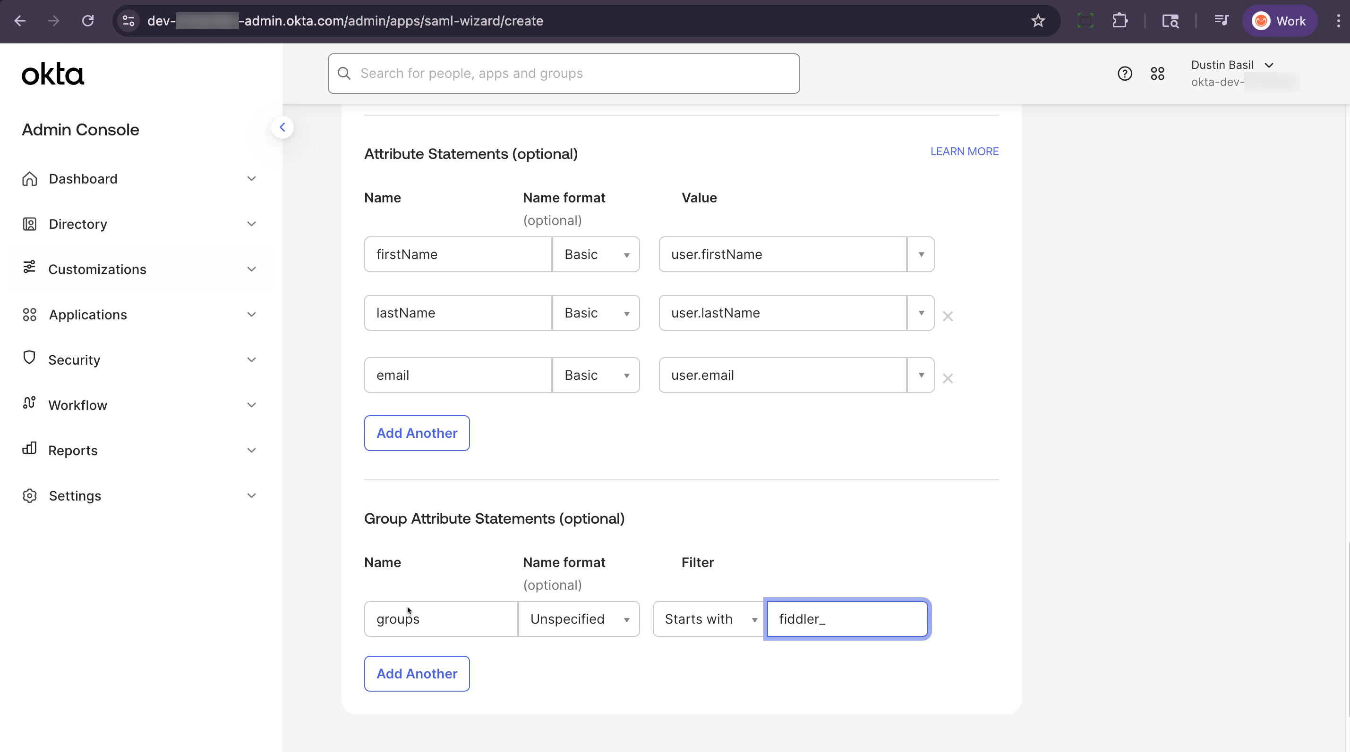1350x752 pixels.
Task: Open user.lastName value dropdown arrow
Action: [x=921, y=313]
